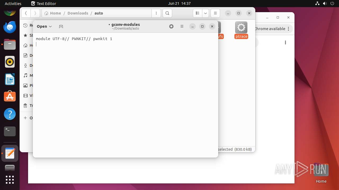339x190 pixels.
Task: Click Home icon in Files sidebar
Action: coord(25,45)
